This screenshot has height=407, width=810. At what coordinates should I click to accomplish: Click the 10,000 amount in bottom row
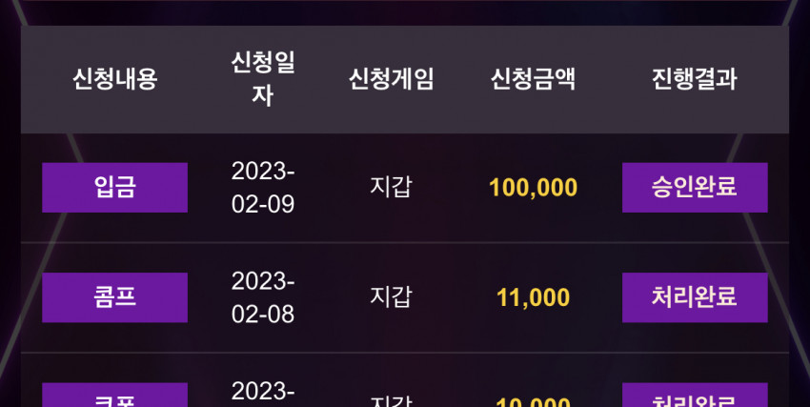tap(533, 401)
